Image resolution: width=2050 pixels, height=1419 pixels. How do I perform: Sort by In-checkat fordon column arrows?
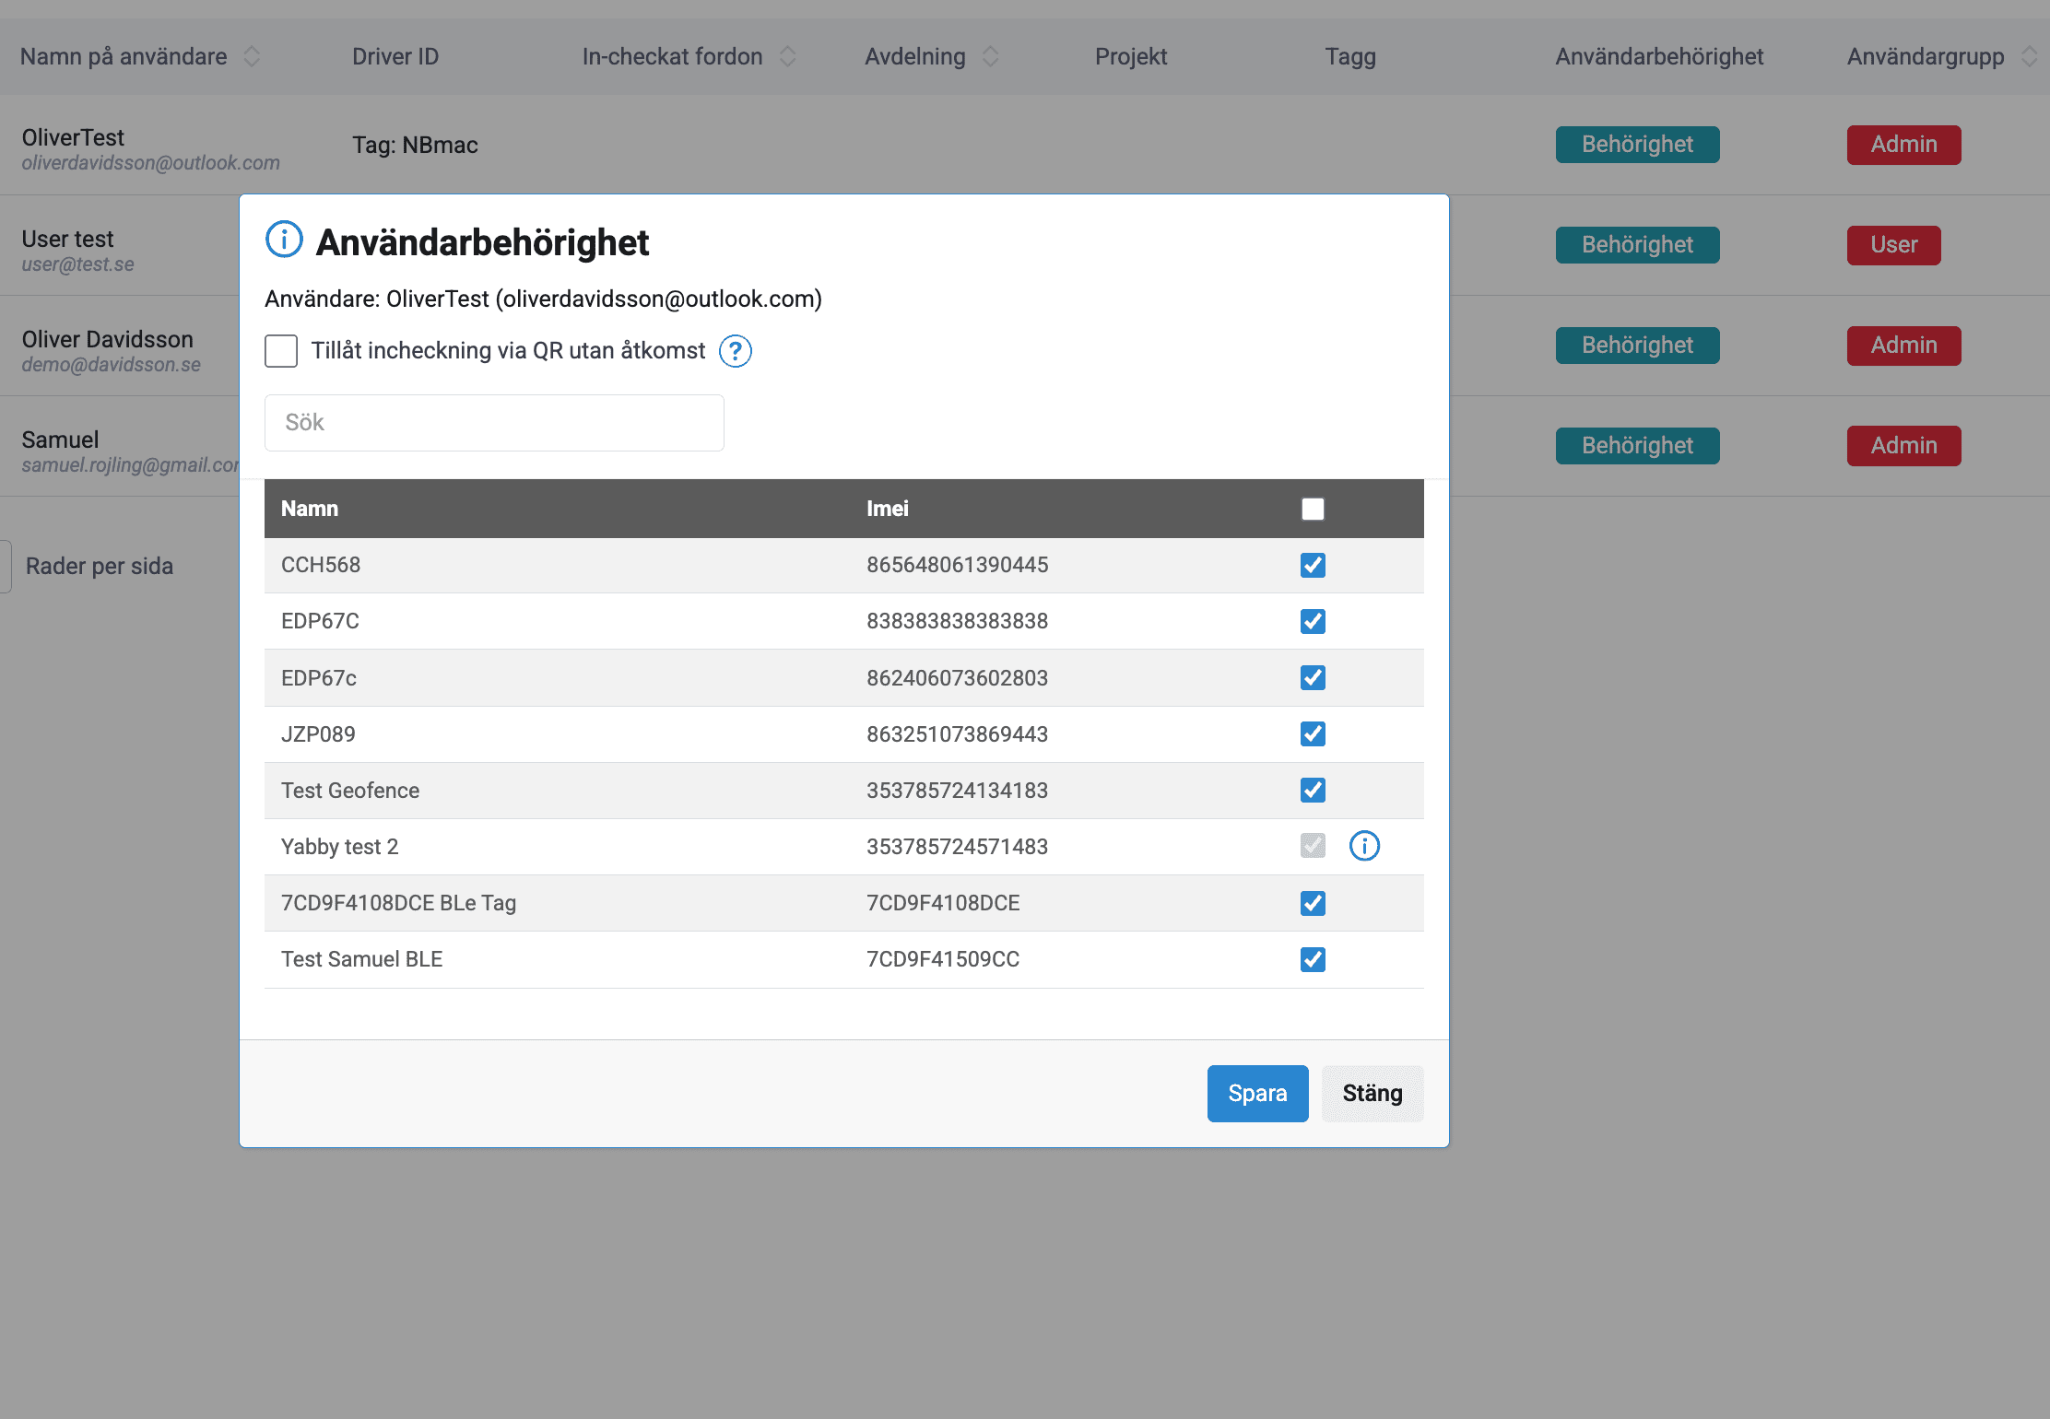point(787,57)
